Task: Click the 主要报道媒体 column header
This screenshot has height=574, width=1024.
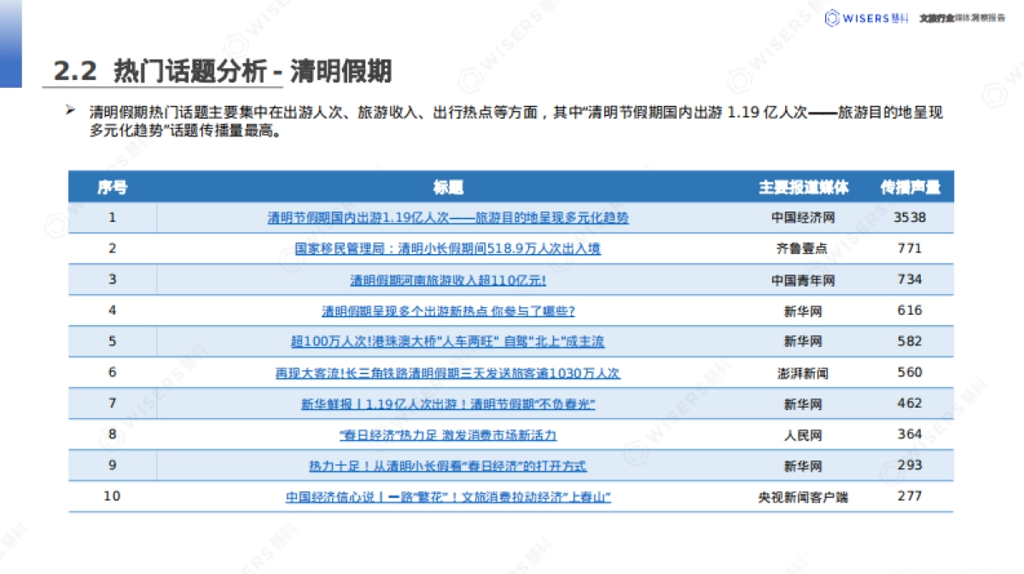Action: tap(806, 187)
